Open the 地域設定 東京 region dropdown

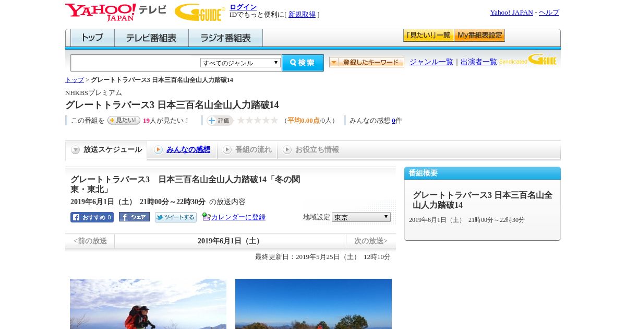361,217
